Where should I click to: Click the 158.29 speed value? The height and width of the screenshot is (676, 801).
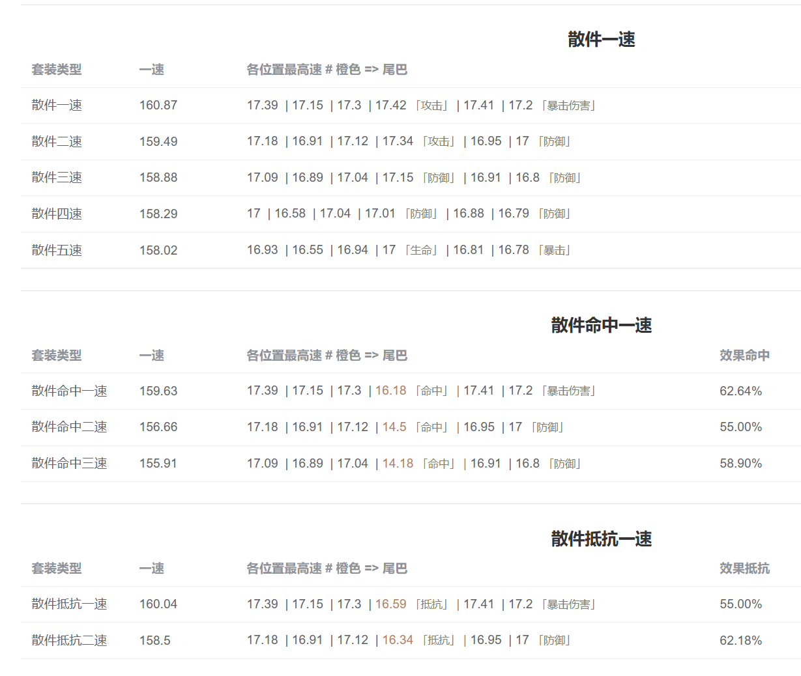pyautogui.click(x=158, y=214)
